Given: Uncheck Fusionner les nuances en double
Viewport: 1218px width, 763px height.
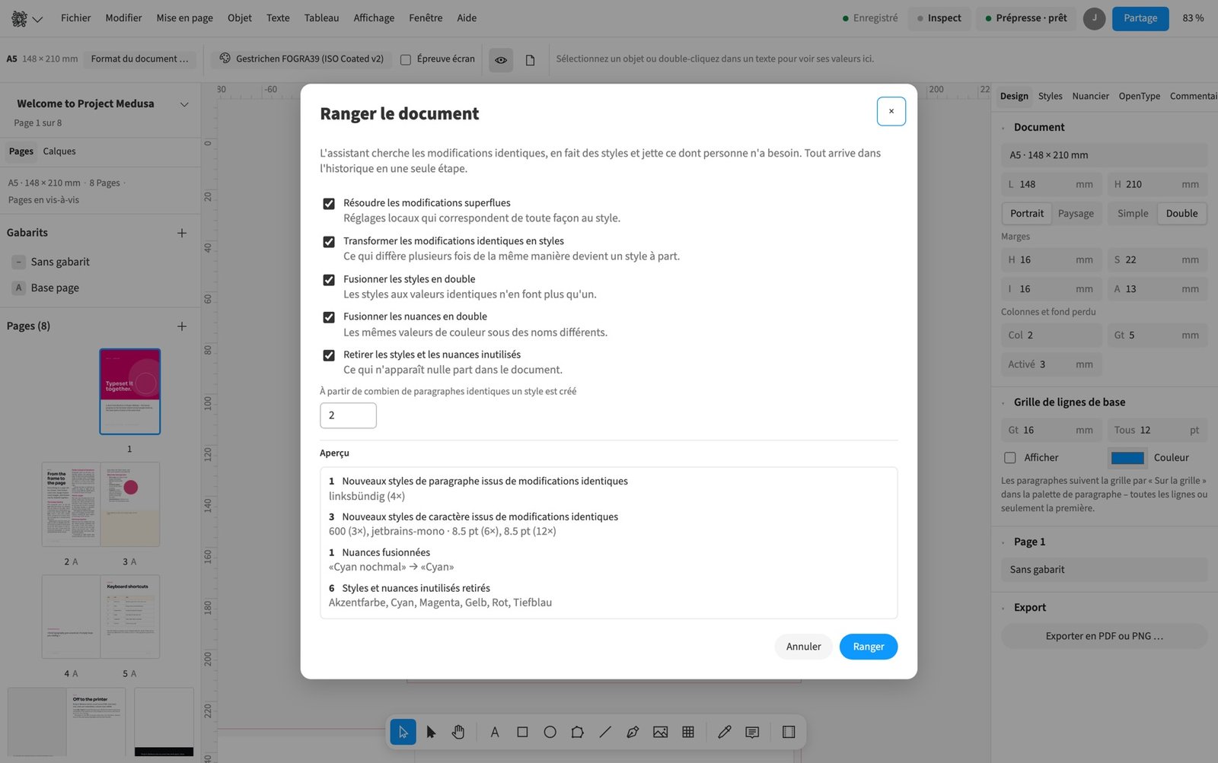Looking at the screenshot, I should click(x=329, y=317).
